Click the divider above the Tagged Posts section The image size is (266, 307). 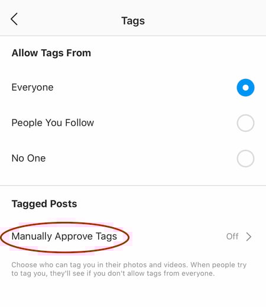tap(133, 185)
